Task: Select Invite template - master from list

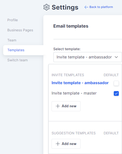Action: 74,93
